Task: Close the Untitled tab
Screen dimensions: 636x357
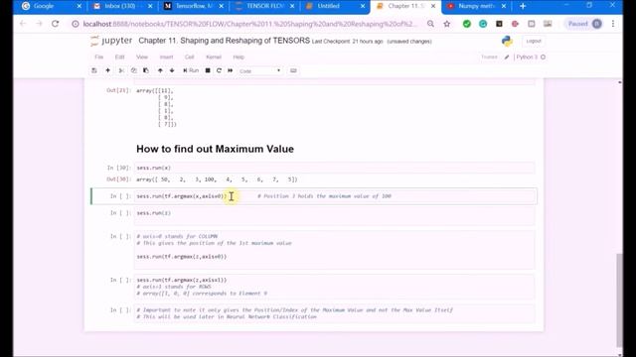Action: (x=363, y=6)
